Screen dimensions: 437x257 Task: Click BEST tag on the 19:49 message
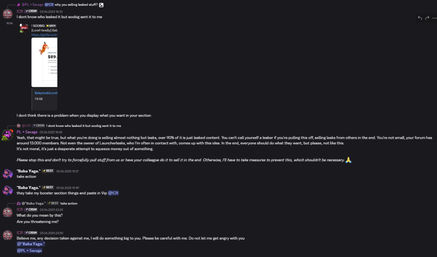click(x=48, y=188)
